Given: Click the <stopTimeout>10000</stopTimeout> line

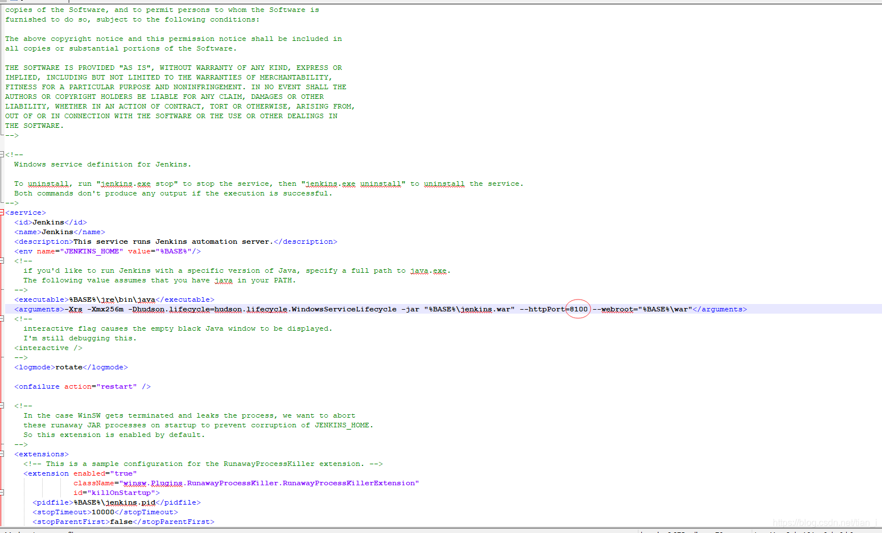Looking at the screenshot, I should point(105,512).
